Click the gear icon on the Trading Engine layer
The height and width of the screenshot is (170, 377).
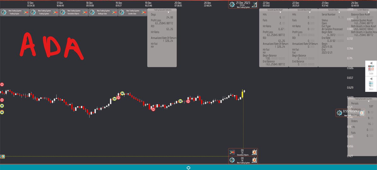[4, 13]
